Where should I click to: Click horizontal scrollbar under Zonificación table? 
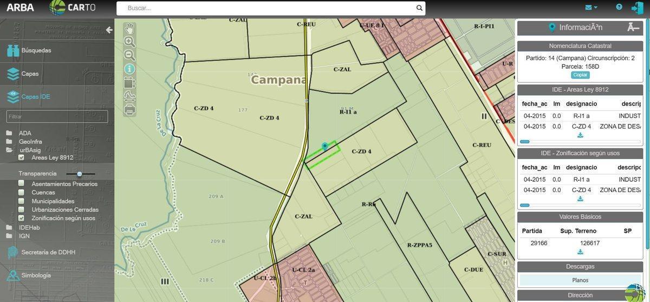pyautogui.click(x=580, y=205)
